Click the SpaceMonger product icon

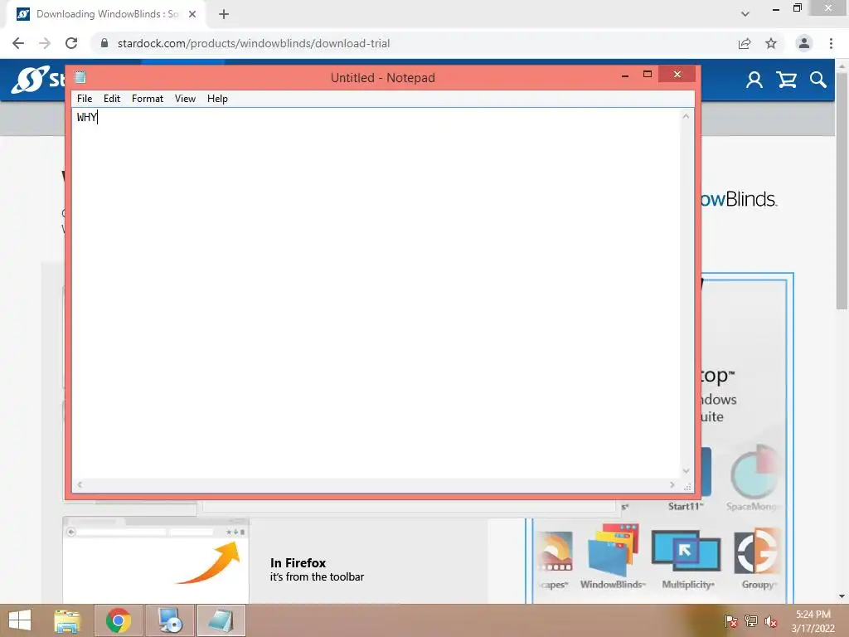(x=754, y=472)
